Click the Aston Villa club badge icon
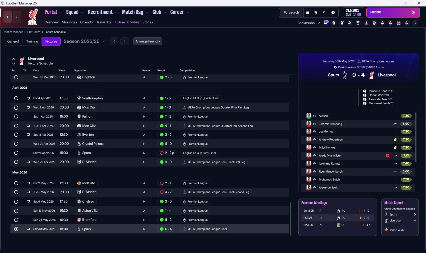Viewport: 426px width, 253px height. click(79, 211)
